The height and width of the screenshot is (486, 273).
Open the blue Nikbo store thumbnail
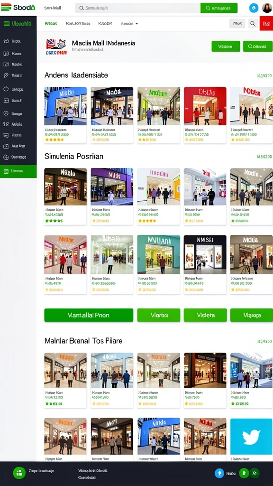(65, 106)
